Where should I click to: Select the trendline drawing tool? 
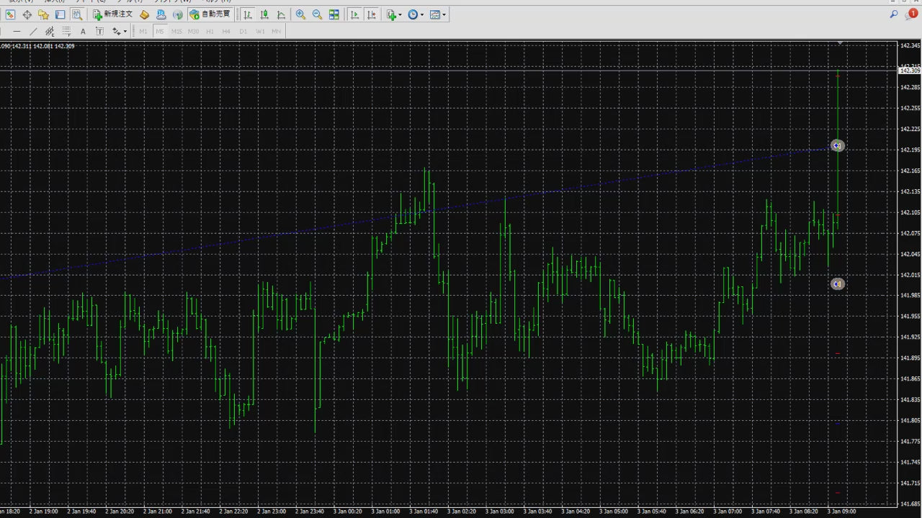33,32
